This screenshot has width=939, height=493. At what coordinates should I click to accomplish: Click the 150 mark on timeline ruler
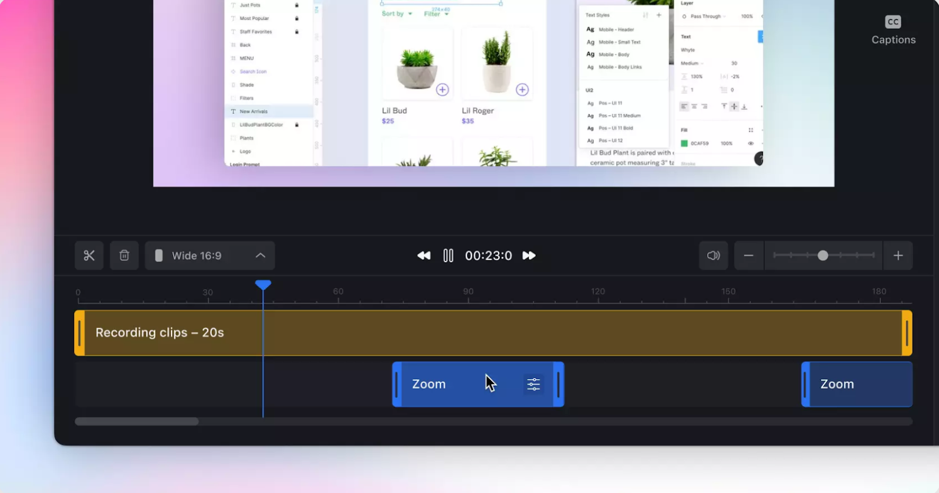click(728, 291)
